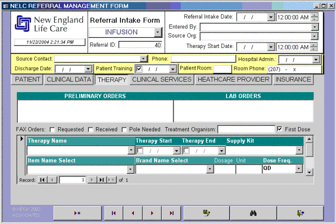Open the Patient Training date dropdown
336x224 pixels.
(172, 69)
